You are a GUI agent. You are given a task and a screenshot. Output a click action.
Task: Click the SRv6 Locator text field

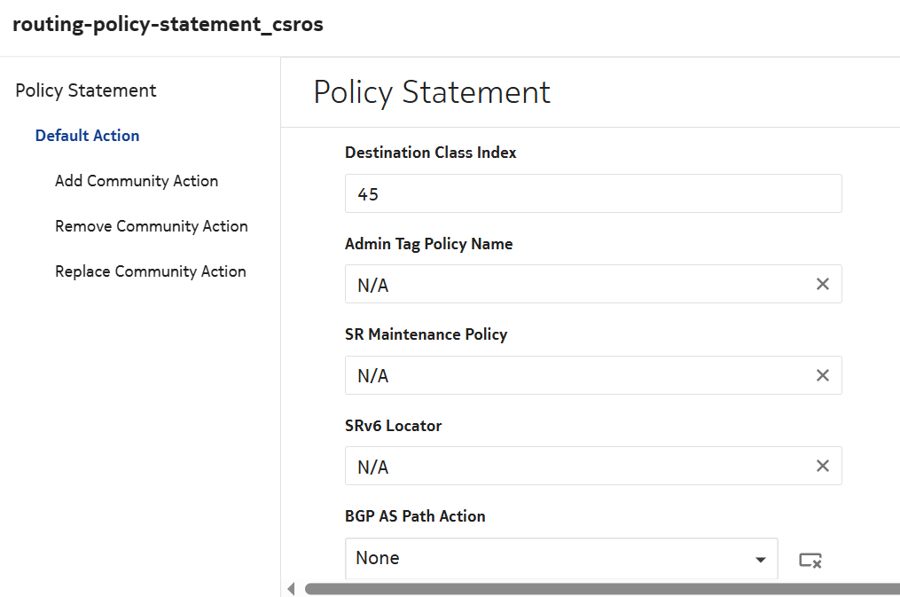coord(576,467)
